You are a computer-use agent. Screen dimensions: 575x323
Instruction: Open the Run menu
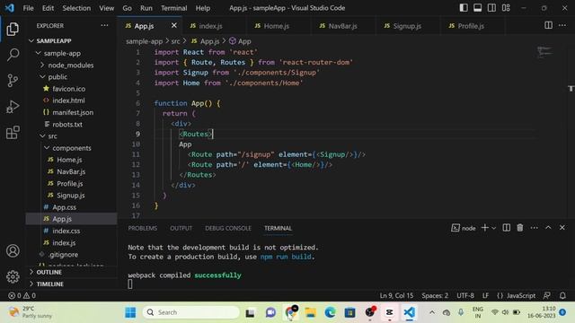click(x=146, y=8)
